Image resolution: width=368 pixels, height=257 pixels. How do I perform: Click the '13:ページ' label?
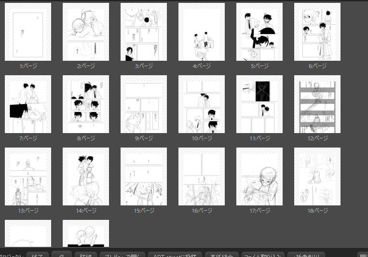pos(28,211)
